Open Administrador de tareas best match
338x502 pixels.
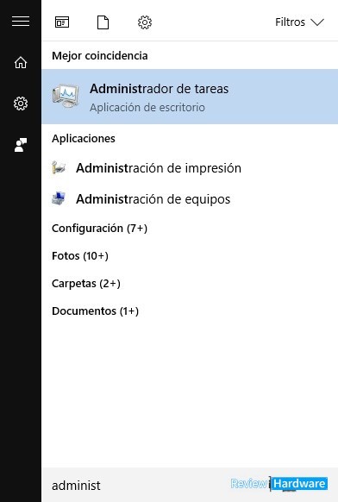(190, 97)
